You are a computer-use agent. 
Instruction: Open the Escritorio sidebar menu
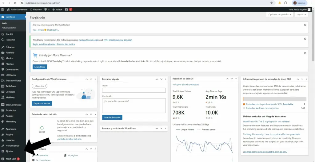click(x=13, y=17)
